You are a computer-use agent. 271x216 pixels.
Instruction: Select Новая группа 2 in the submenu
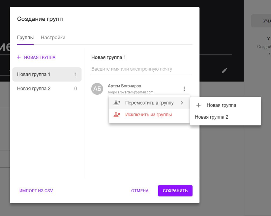tap(226, 117)
